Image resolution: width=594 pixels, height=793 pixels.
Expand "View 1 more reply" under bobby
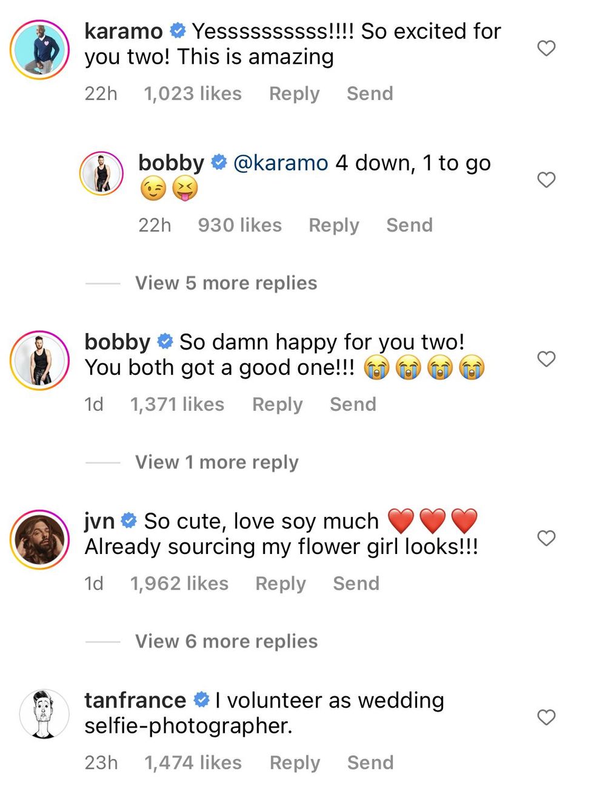[216, 462]
